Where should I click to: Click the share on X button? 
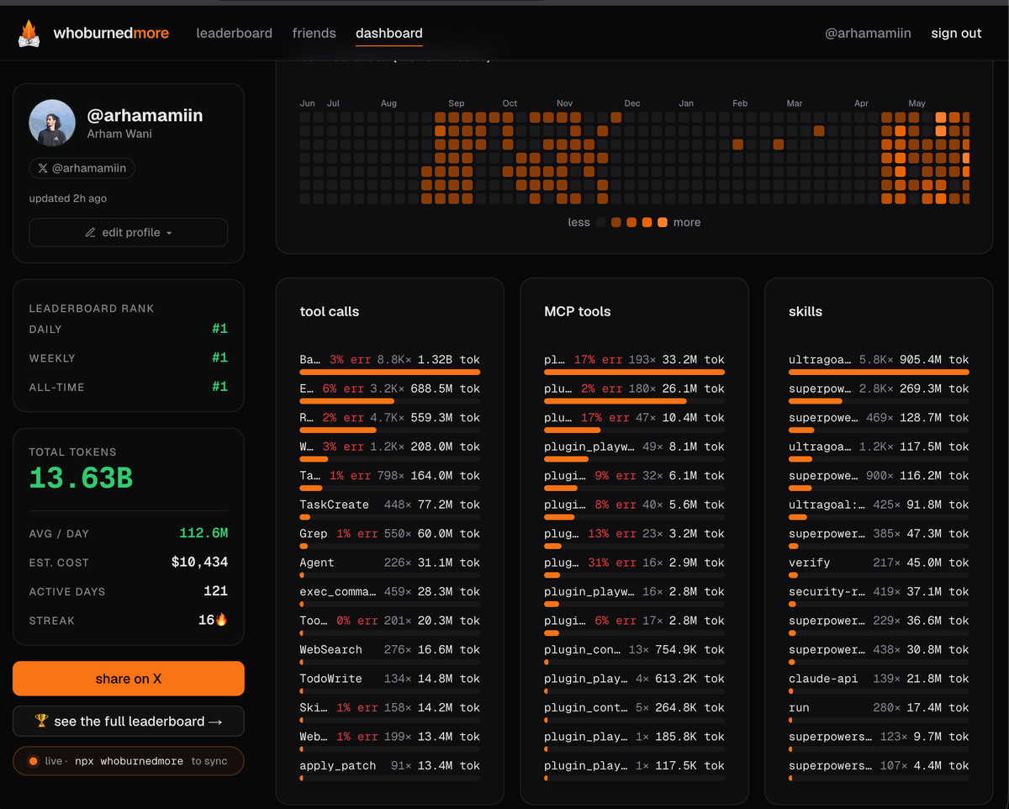click(129, 679)
